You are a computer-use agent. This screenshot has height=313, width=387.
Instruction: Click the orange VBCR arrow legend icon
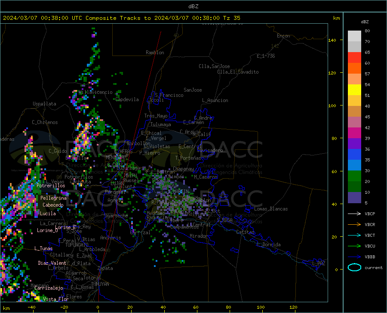coord(354,225)
